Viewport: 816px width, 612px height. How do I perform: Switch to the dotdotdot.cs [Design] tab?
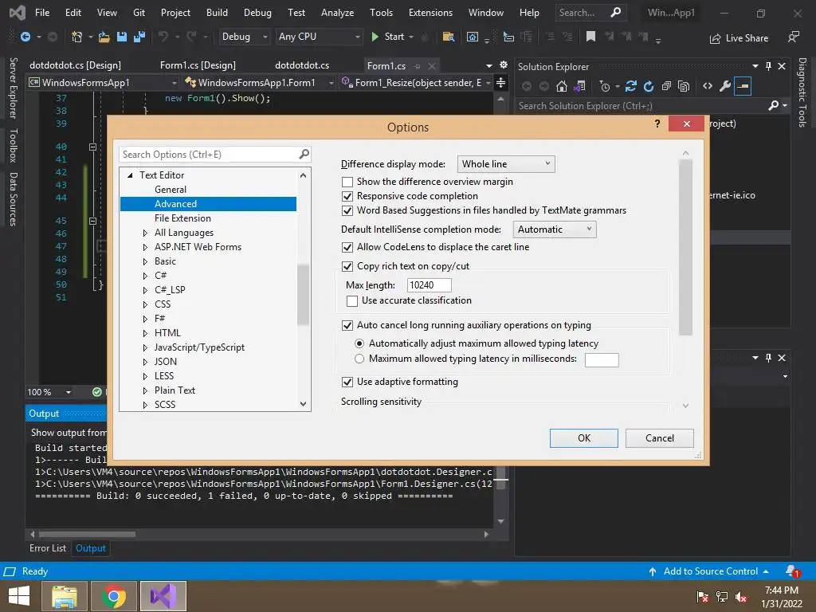76,65
